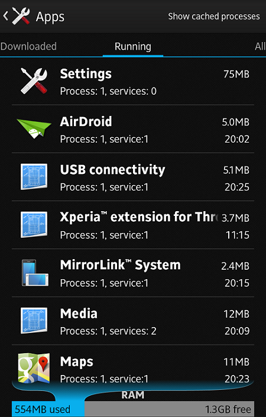266x417 pixels.
Task: Open the MirrorLink System phone icon
Action: (x=35, y=273)
